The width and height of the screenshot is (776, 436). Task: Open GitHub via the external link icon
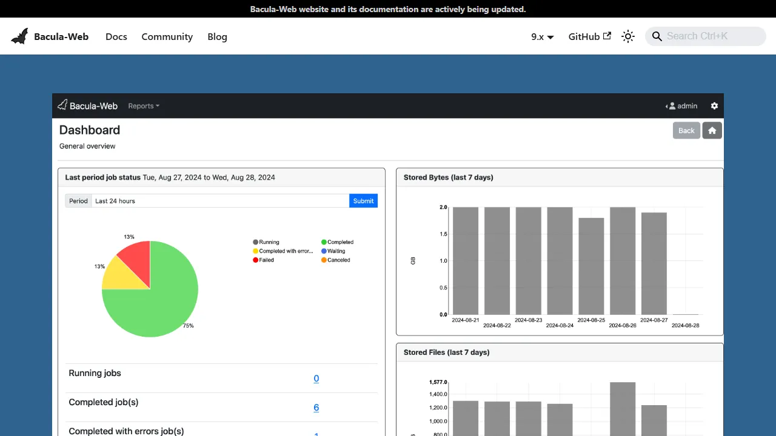click(x=607, y=36)
